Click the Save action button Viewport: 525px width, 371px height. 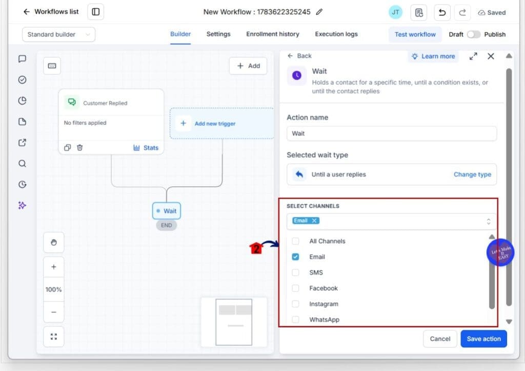click(483, 339)
